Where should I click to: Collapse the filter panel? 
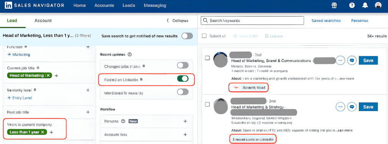tap(177, 21)
